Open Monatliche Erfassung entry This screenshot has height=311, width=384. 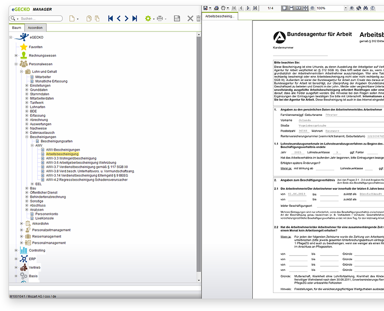click(x=51, y=81)
